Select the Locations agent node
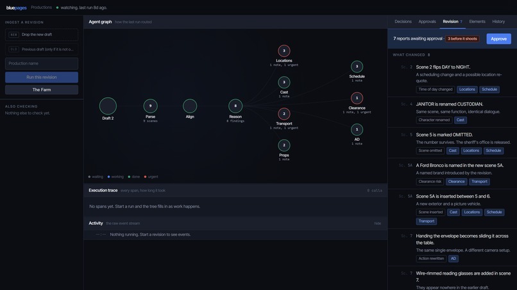The height and width of the screenshot is (290, 517). tap(284, 51)
